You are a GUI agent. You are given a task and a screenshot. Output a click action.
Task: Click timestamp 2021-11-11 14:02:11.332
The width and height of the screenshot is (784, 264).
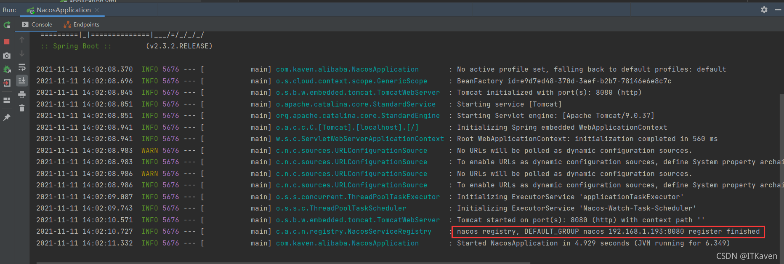click(x=84, y=243)
